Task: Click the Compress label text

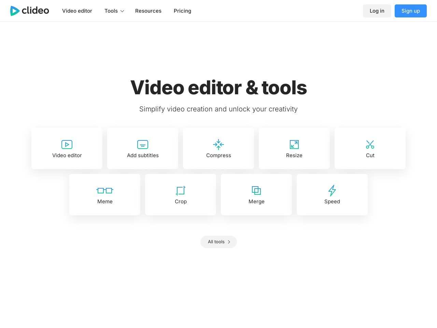Action: 218,155
